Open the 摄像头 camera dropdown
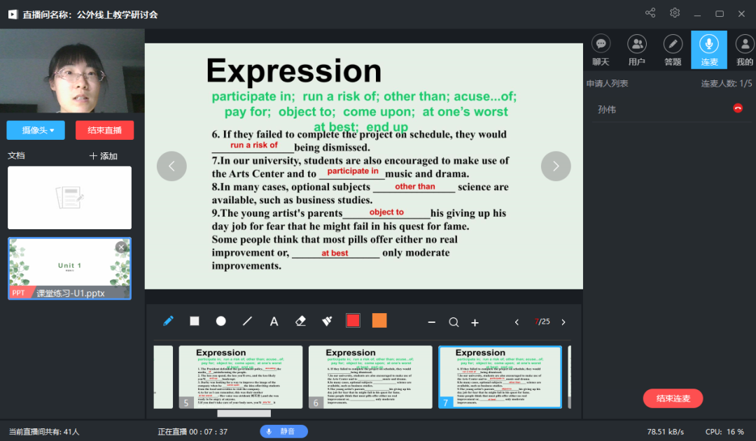756x441 pixels. 35,130
